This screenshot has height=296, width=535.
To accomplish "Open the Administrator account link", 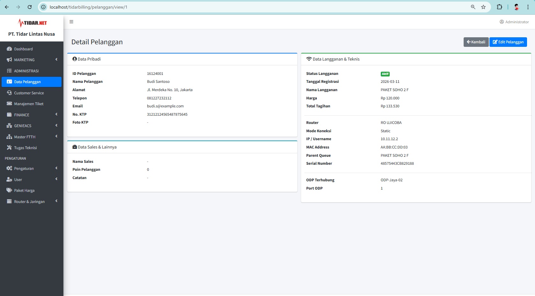I will pyautogui.click(x=514, y=22).
